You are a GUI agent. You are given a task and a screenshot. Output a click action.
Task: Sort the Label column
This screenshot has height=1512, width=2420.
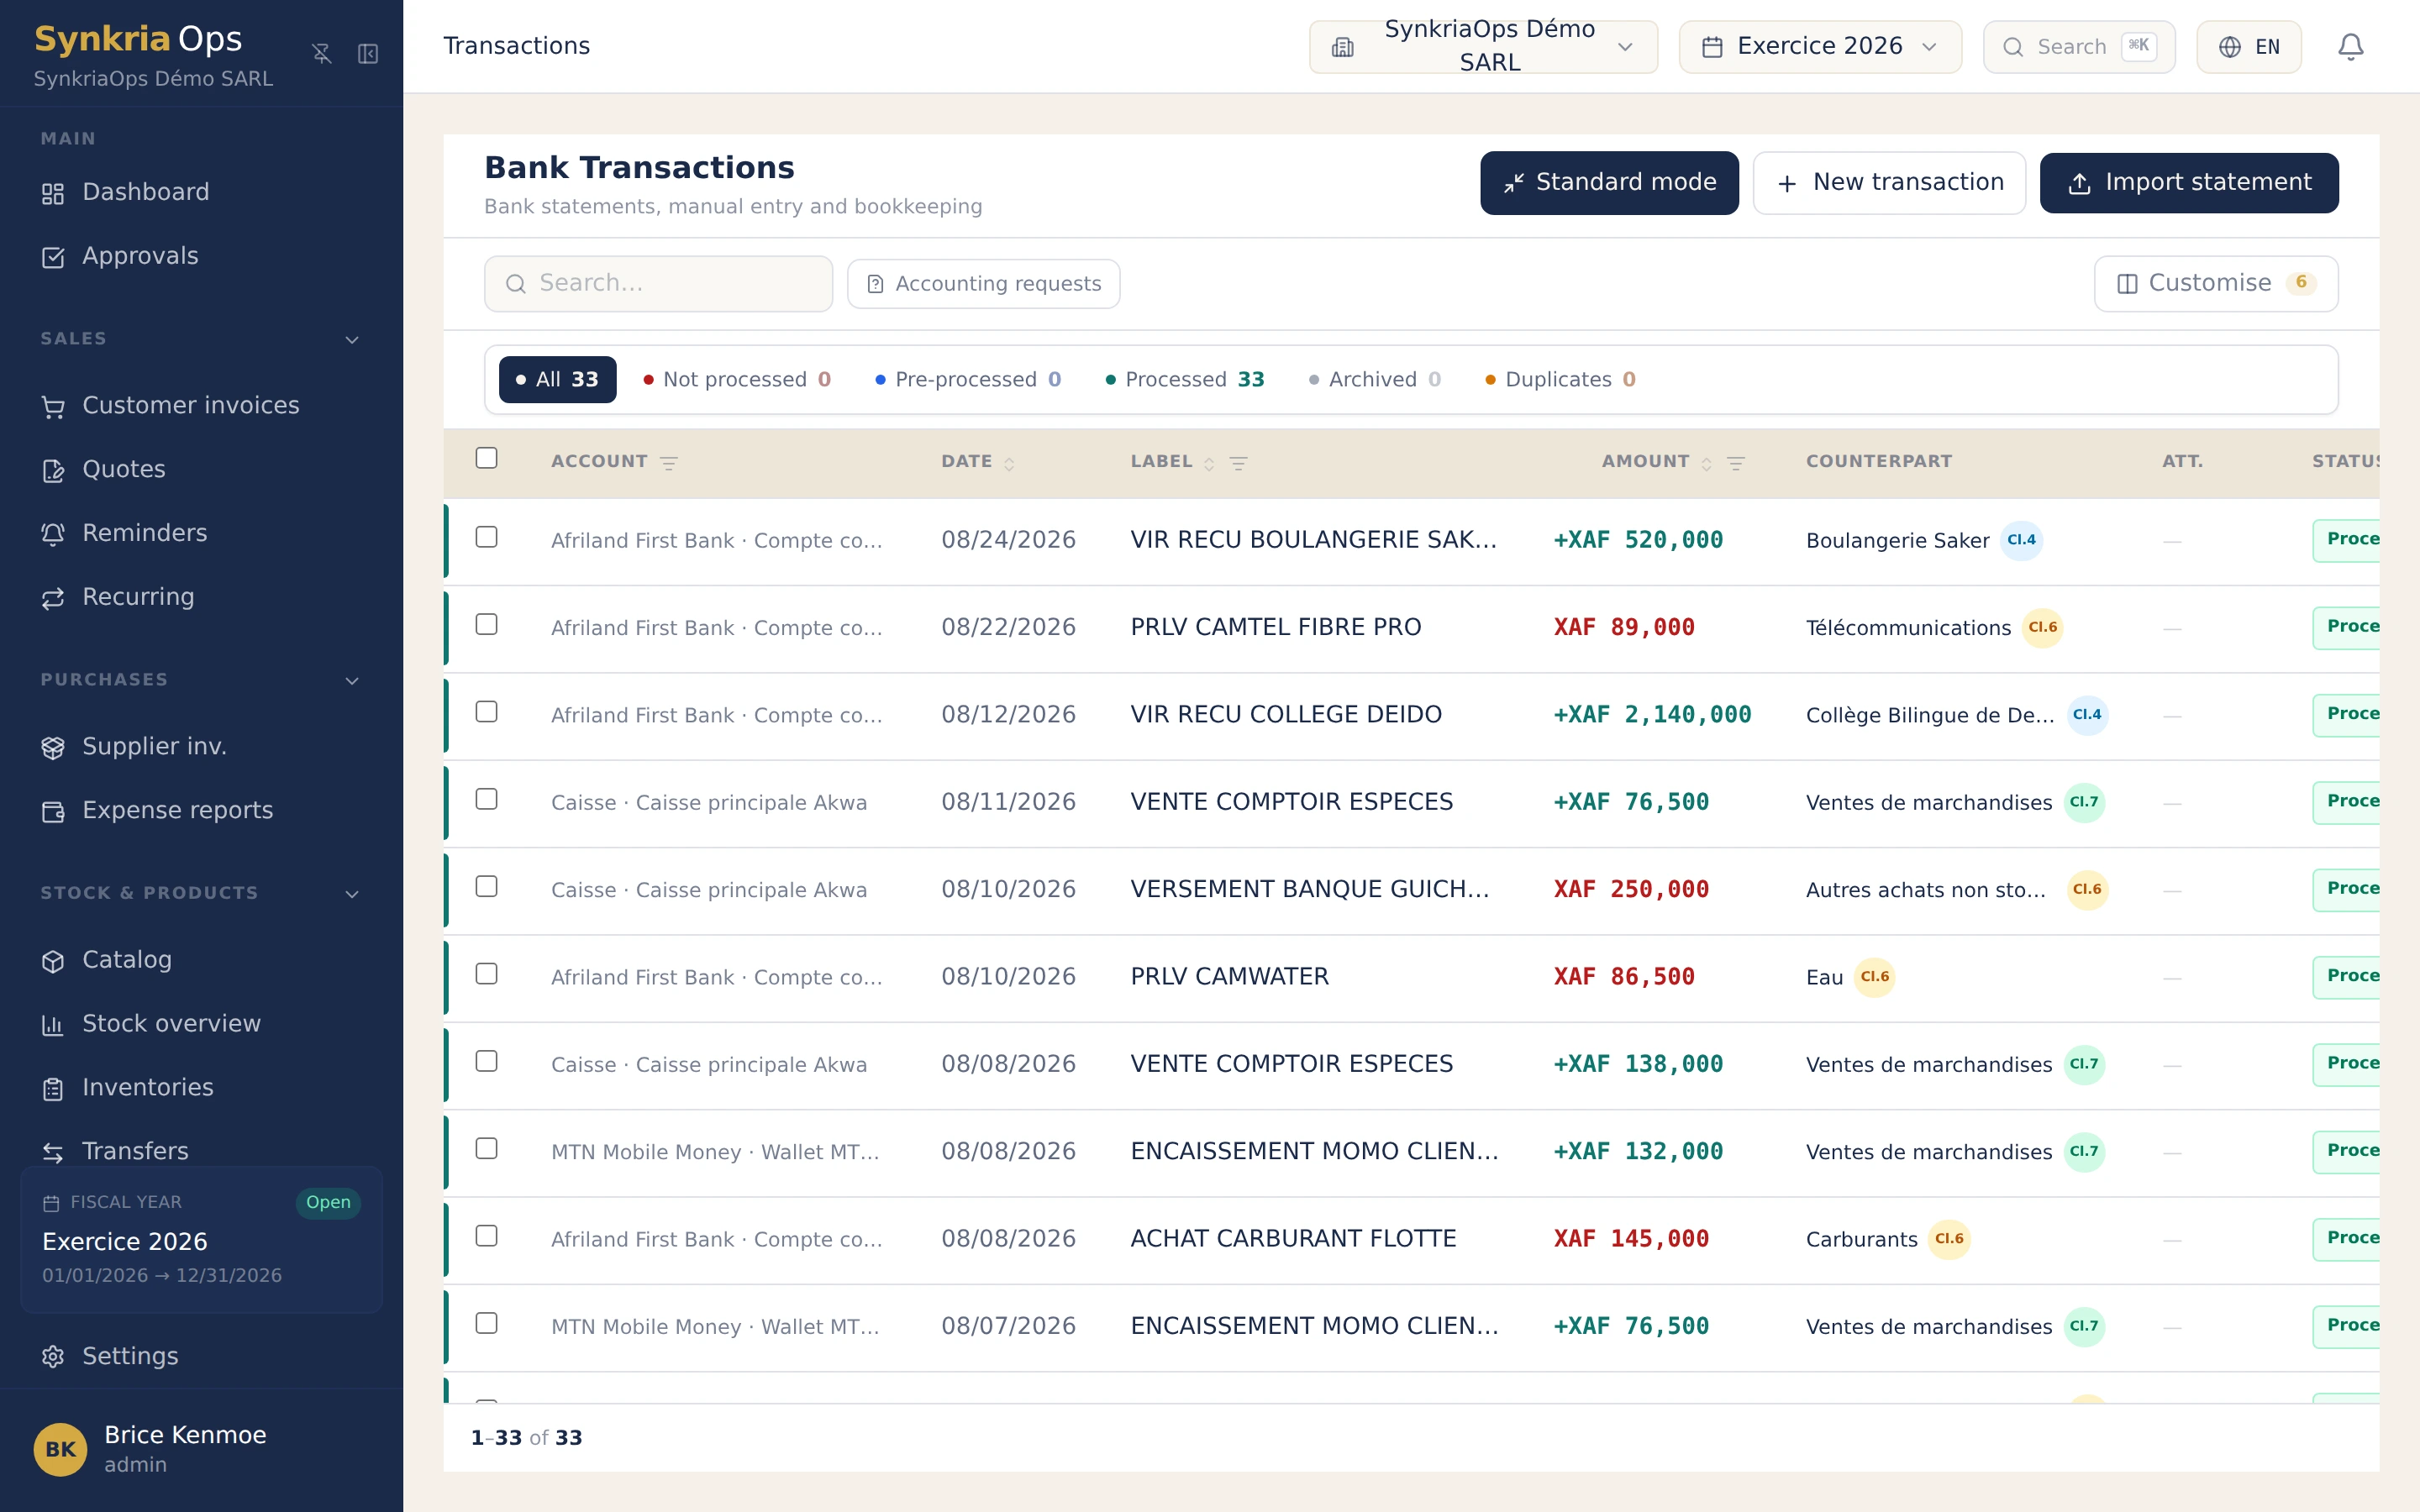tap(1209, 463)
